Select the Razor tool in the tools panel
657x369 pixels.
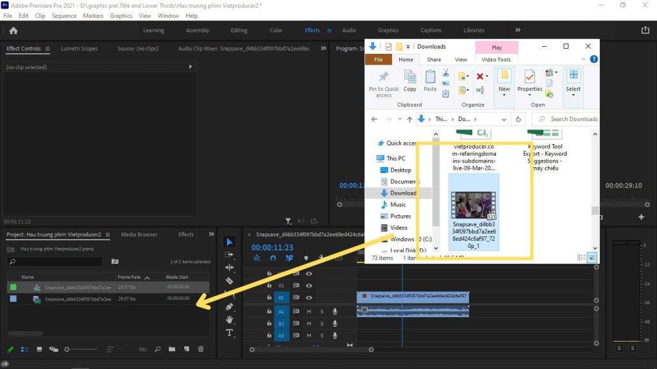click(x=230, y=281)
